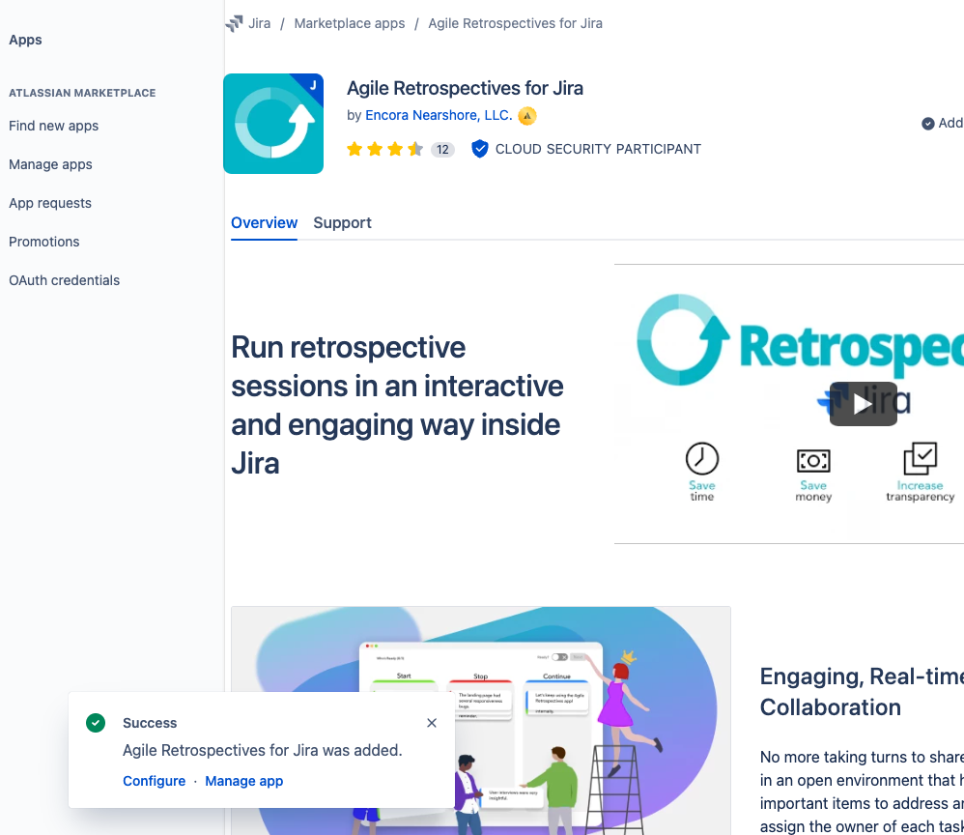Viewport: 964px width, 835px height.
Task: Click the Cloud Security Participant label
Action: tap(598, 149)
